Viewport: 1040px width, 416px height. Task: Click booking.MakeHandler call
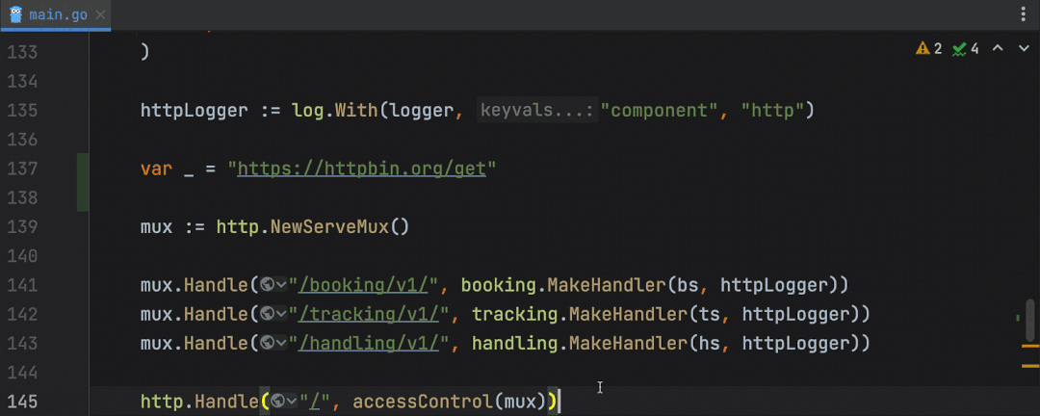pyautogui.click(x=563, y=285)
